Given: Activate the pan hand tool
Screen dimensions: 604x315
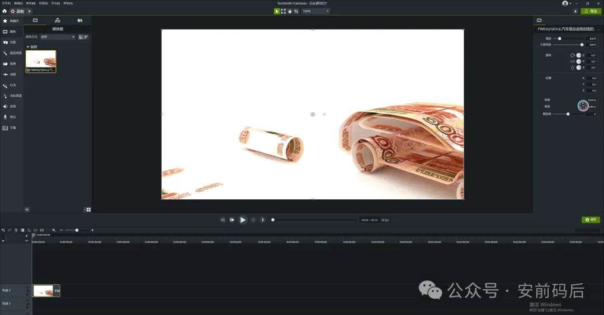Looking at the screenshot, I should pos(290,11).
